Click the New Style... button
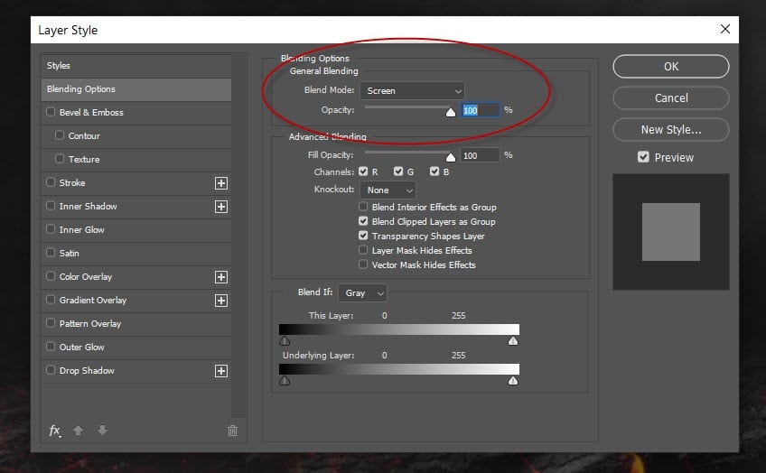 click(x=670, y=129)
